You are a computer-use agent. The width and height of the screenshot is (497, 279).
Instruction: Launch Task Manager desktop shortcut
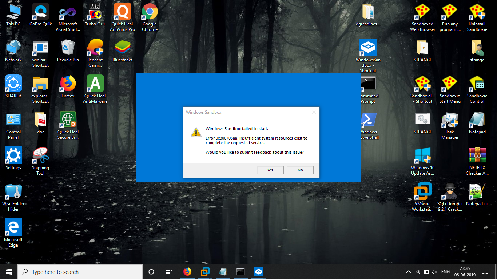450,126
